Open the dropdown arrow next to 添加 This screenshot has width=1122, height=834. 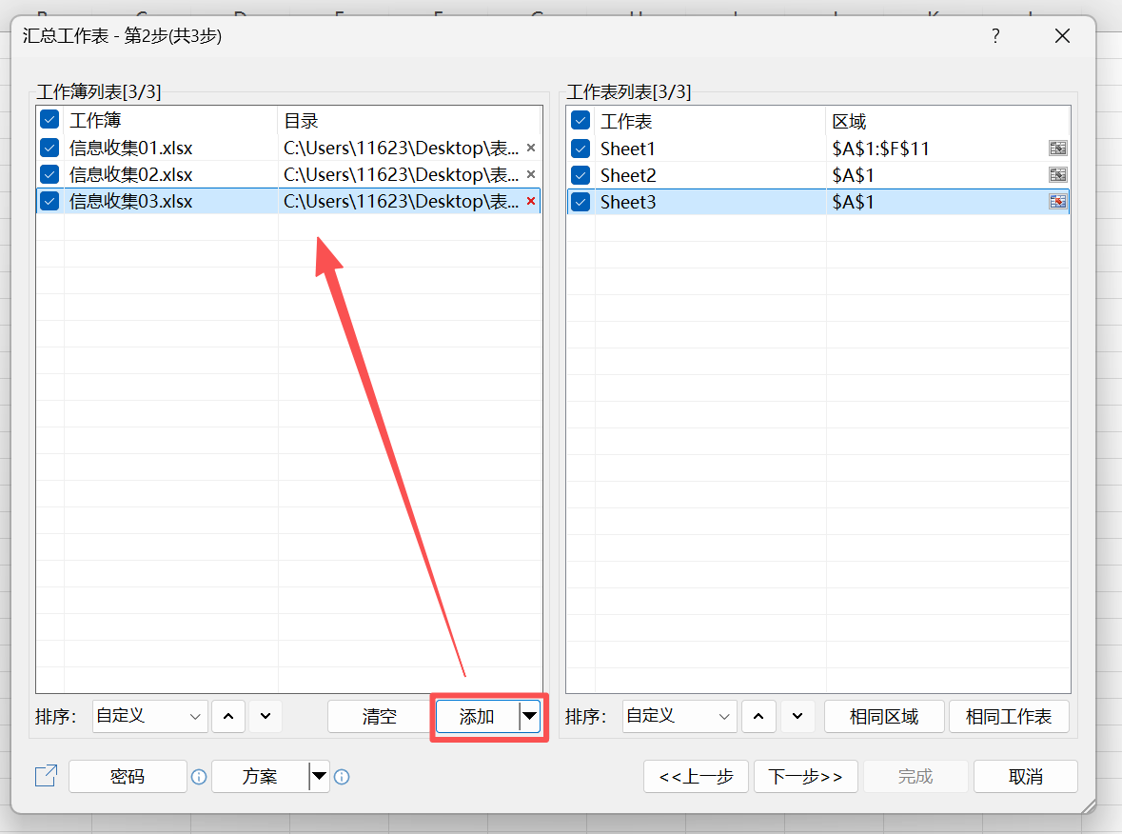530,716
